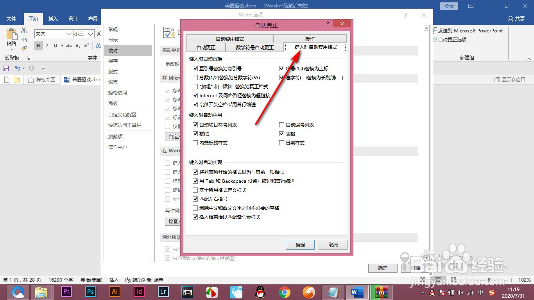Click the strikethrough icon
Viewport: 534px width, 300px height.
point(69,46)
